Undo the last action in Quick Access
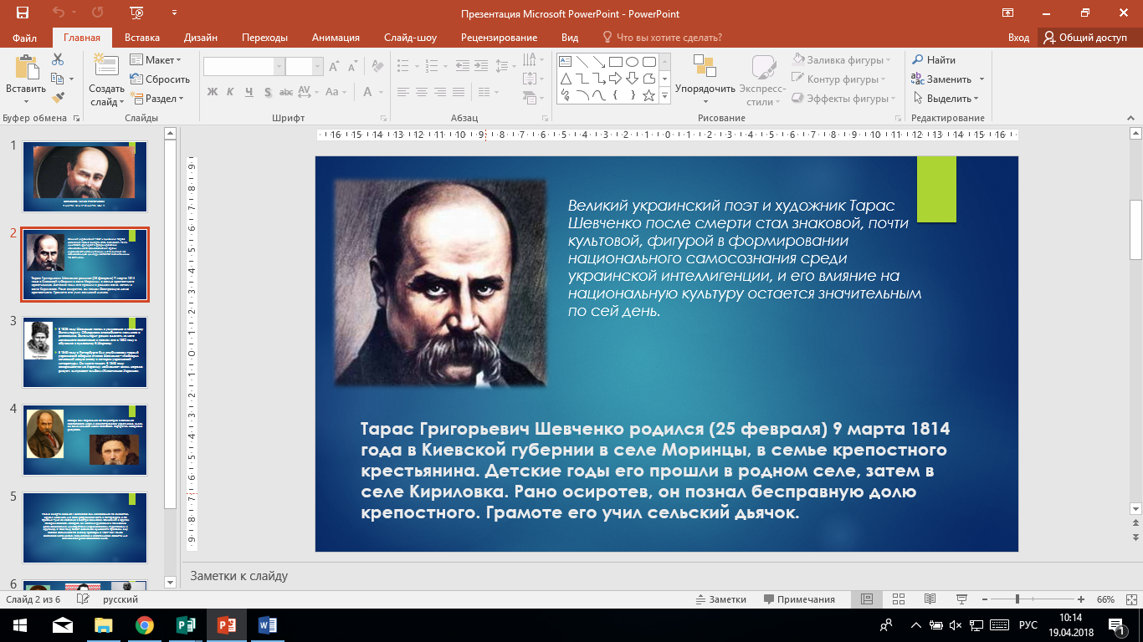 pos(59,13)
